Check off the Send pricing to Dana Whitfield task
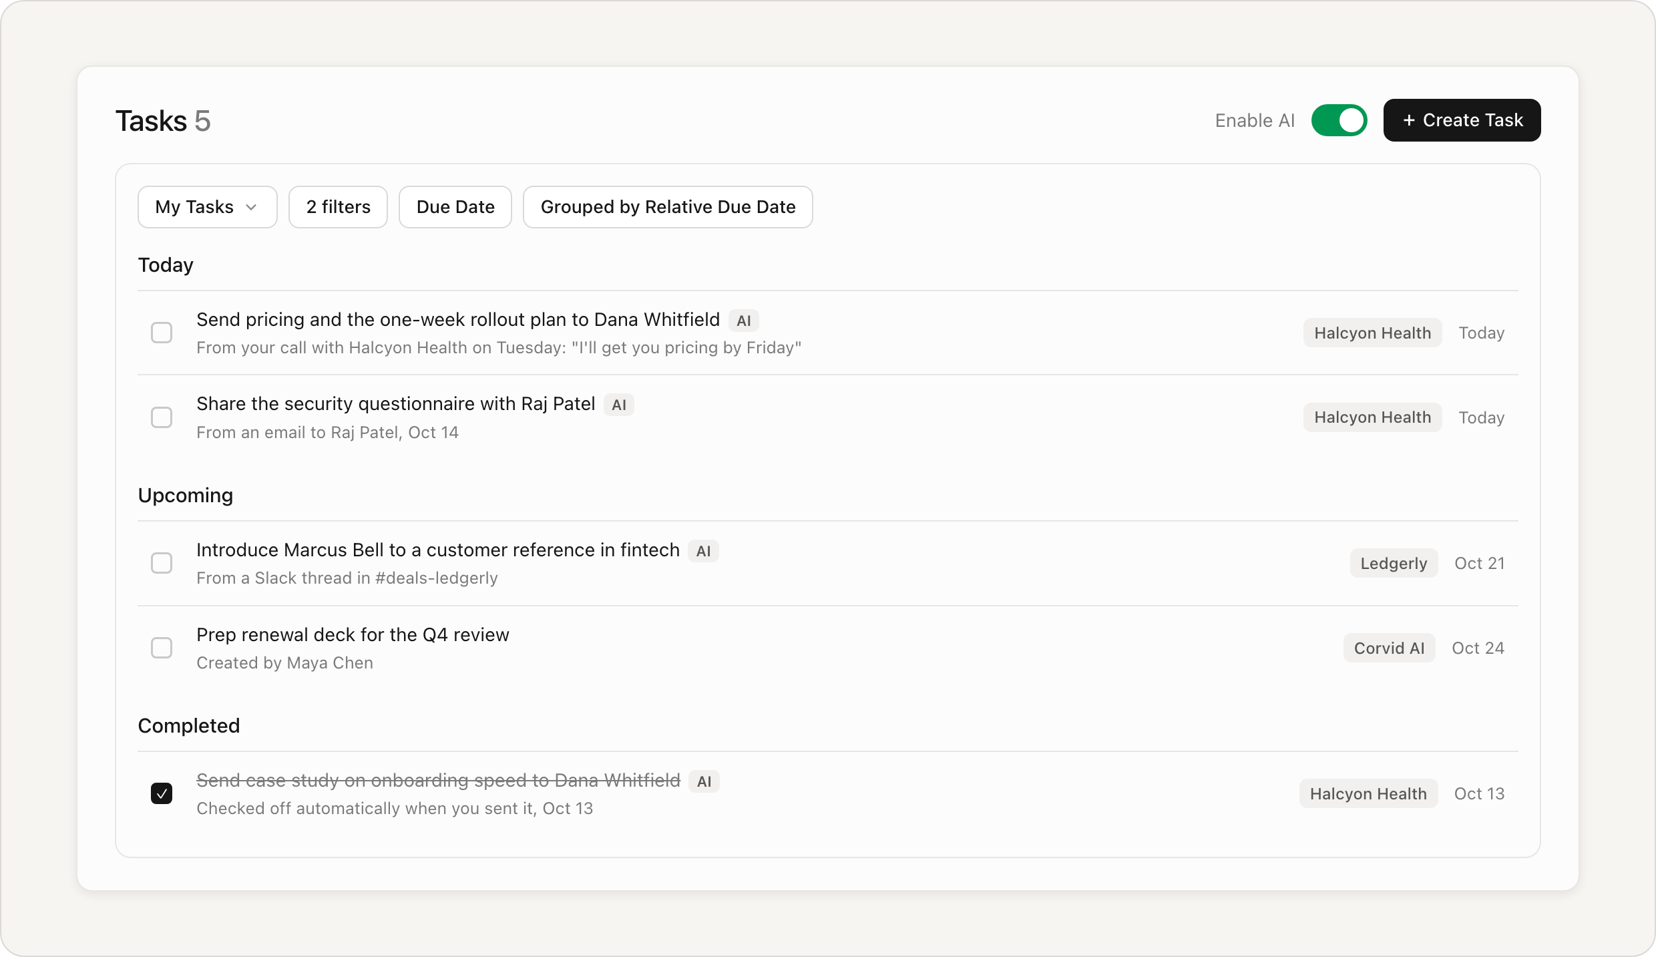 coord(162,333)
